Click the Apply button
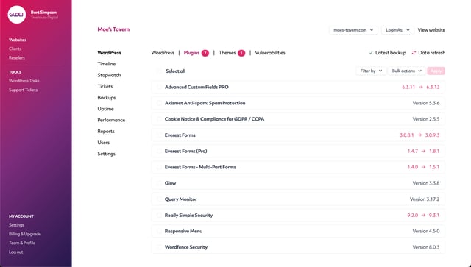 436,71
